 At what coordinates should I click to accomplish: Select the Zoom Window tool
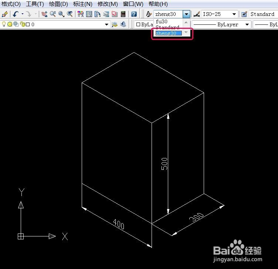pyautogui.click(x=61, y=14)
